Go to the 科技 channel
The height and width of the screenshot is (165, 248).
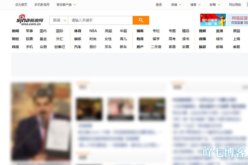tap(15, 47)
